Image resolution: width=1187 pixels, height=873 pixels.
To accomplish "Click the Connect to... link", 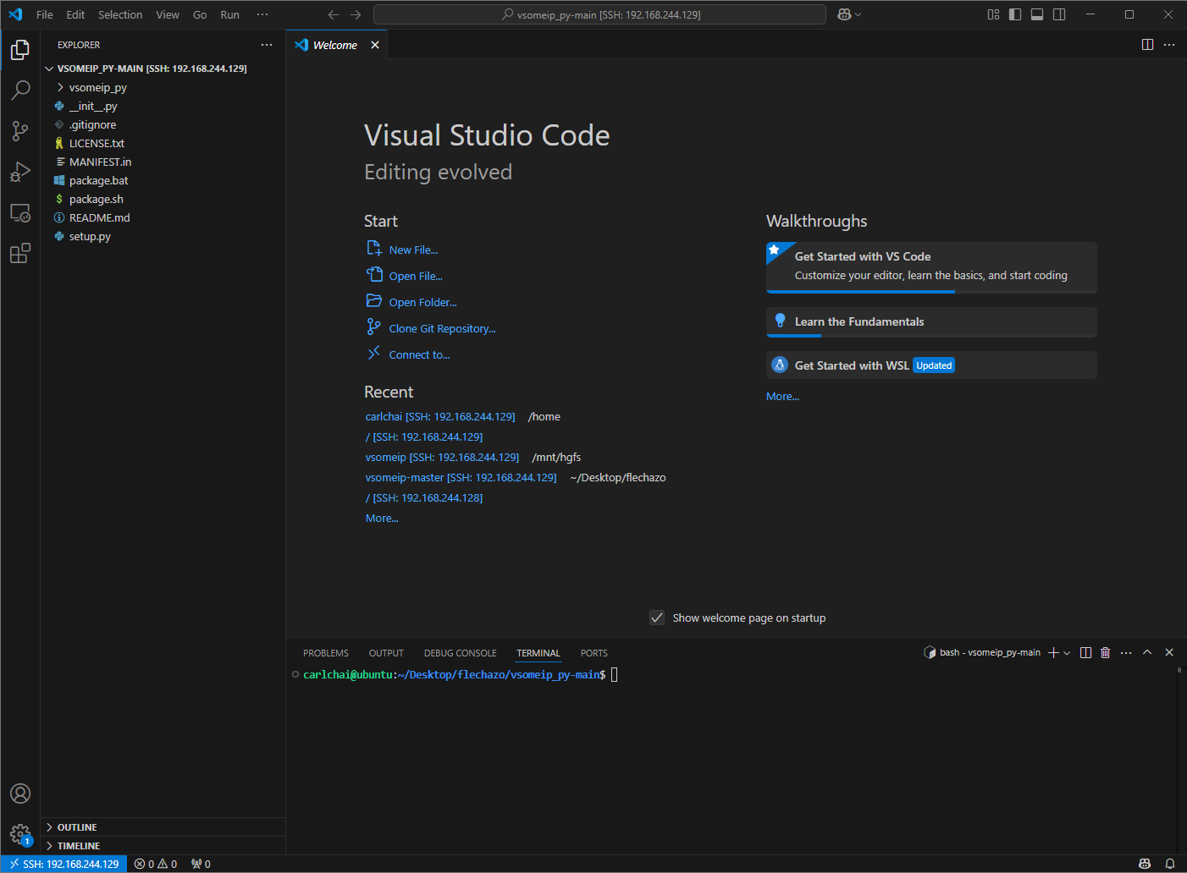I will (409, 354).
